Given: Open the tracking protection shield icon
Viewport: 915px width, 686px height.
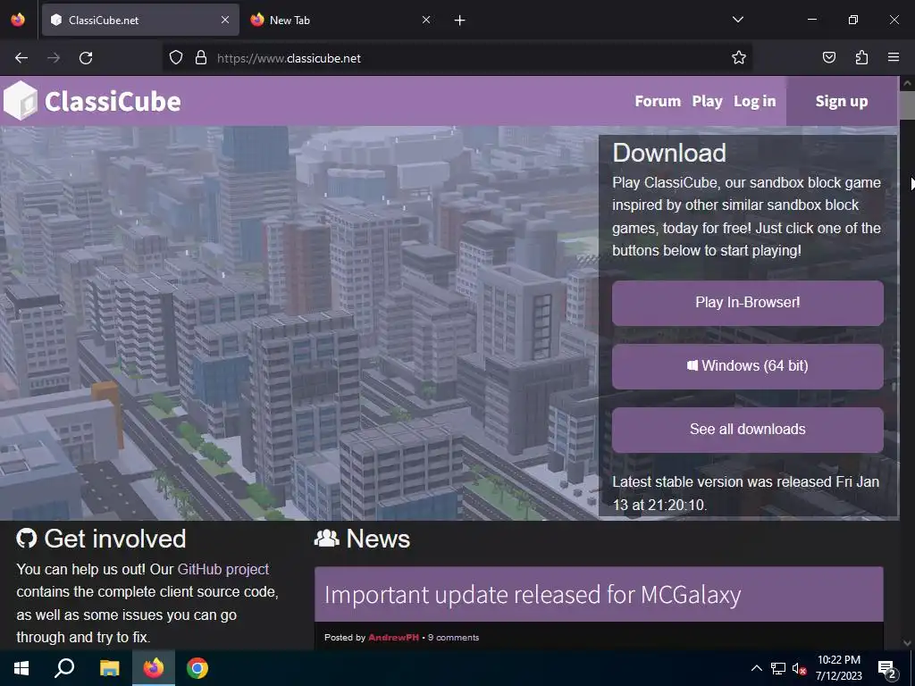Looking at the screenshot, I should (176, 58).
